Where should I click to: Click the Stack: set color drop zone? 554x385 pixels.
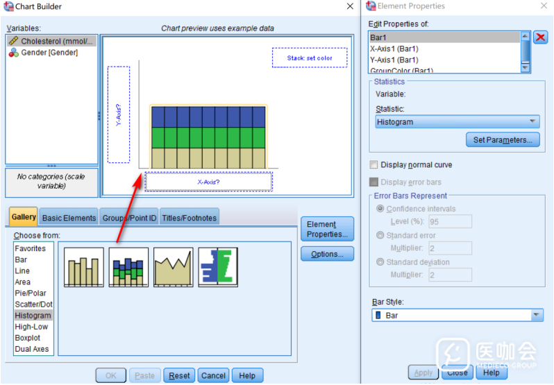[x=310, y=58]
